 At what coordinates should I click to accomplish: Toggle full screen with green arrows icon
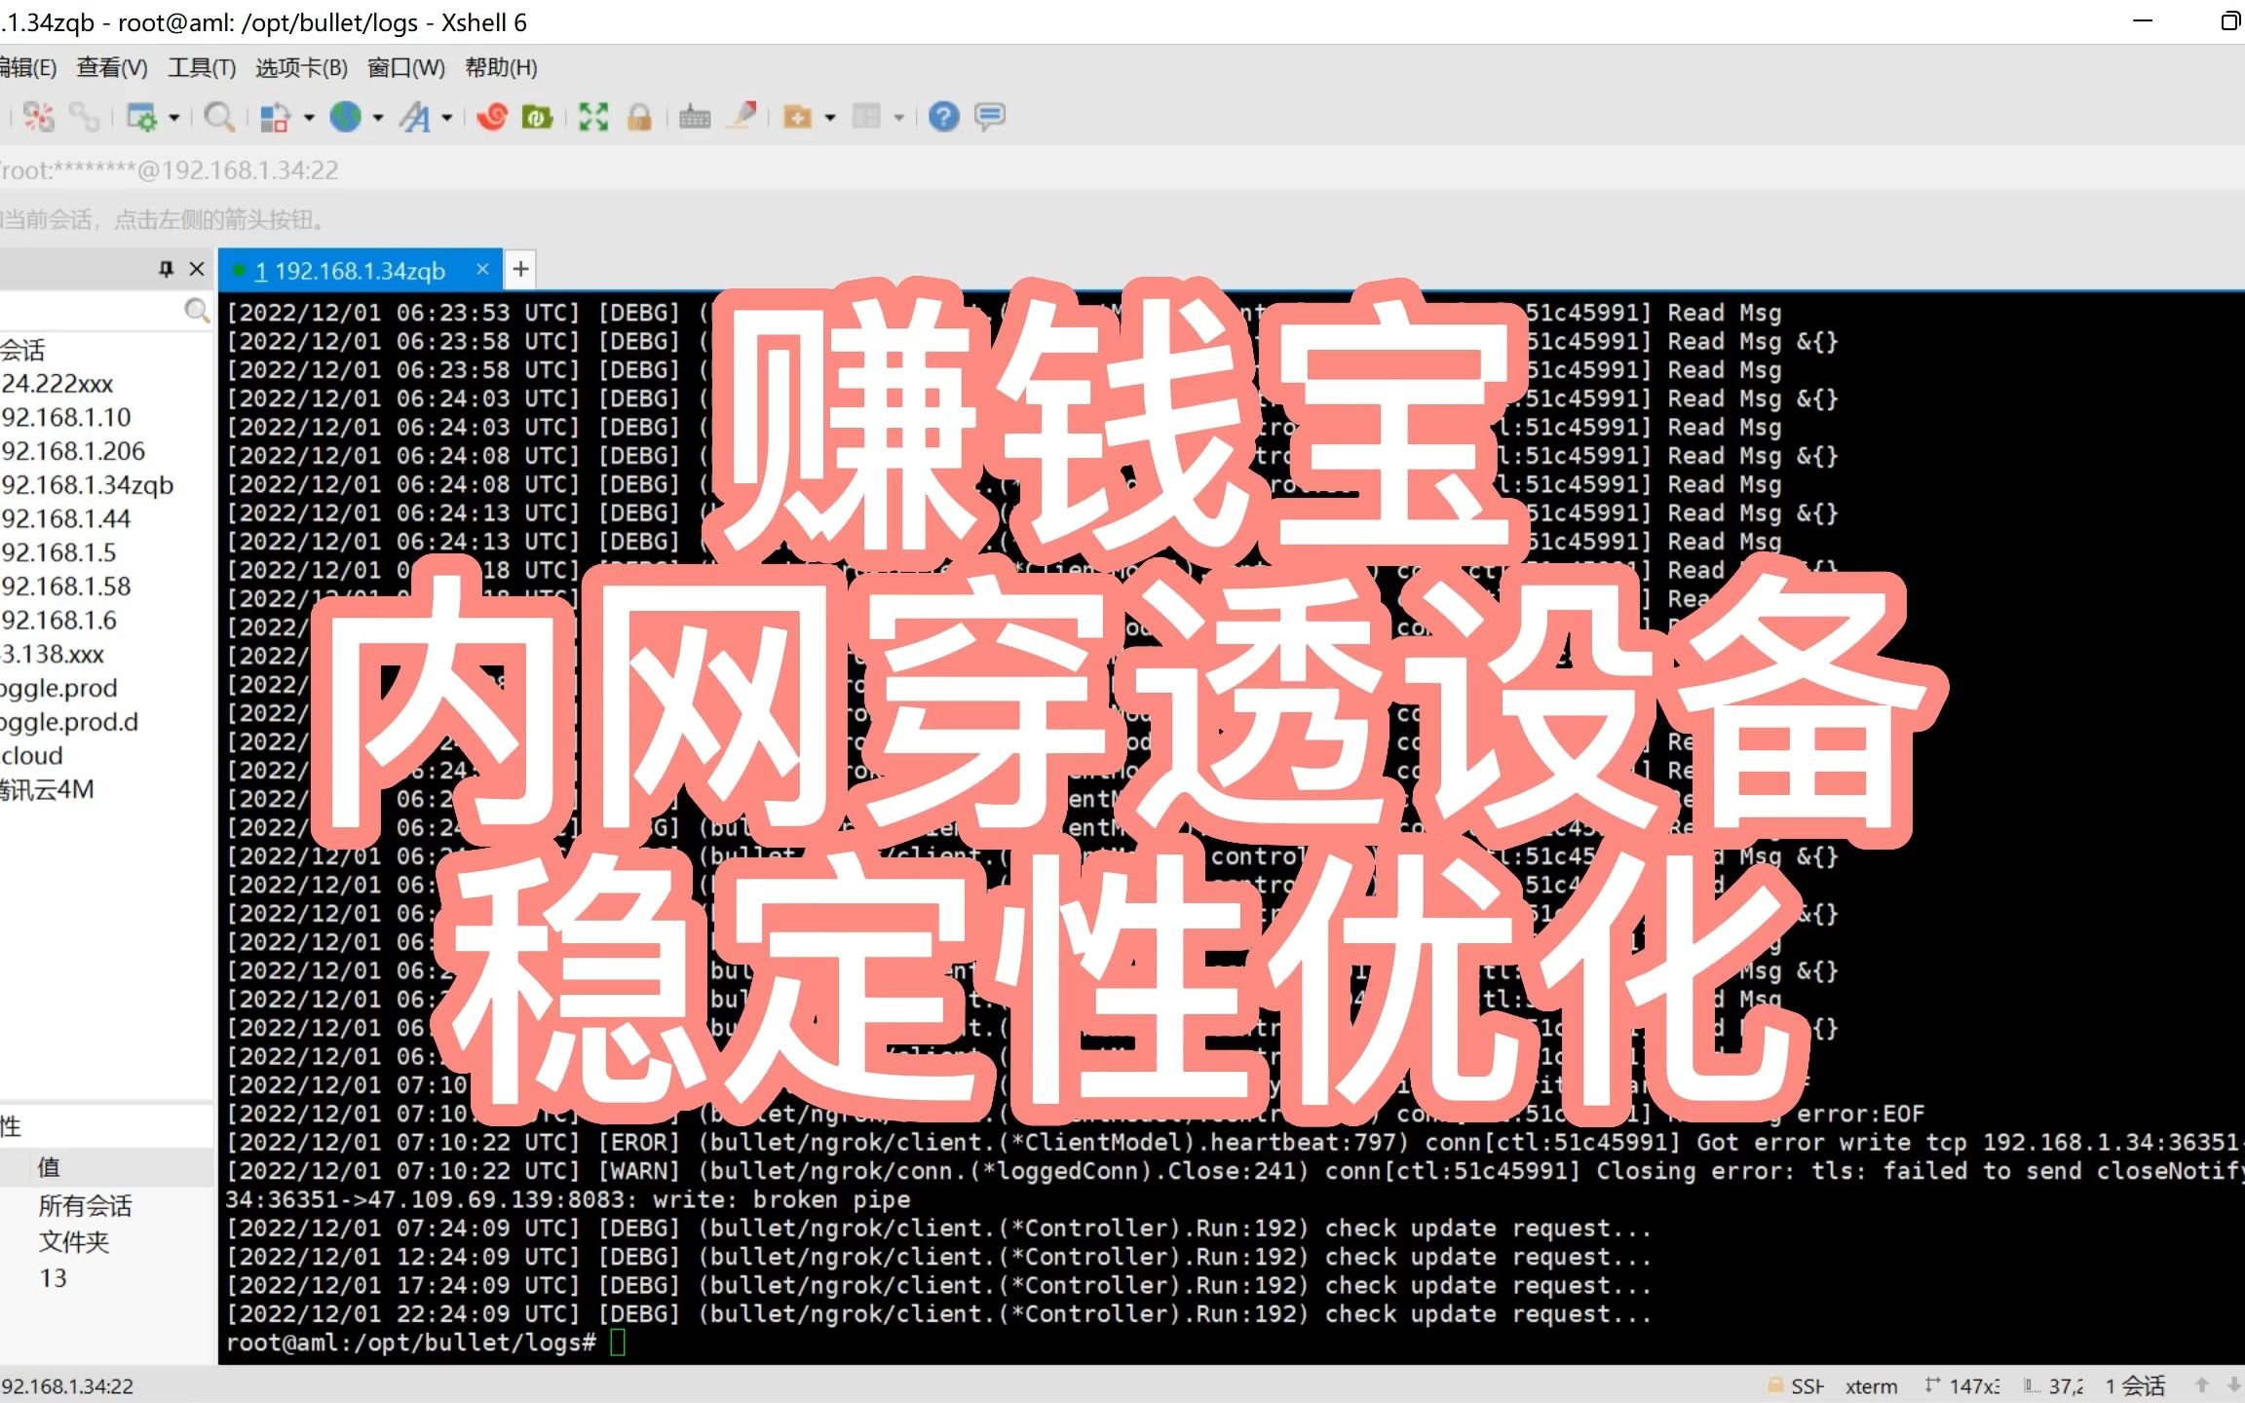tap(593, 118)
